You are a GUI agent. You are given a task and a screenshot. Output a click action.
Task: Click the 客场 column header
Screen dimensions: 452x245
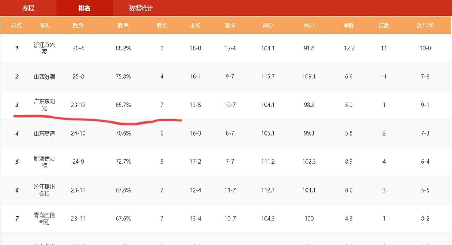[x=230, y=25]
